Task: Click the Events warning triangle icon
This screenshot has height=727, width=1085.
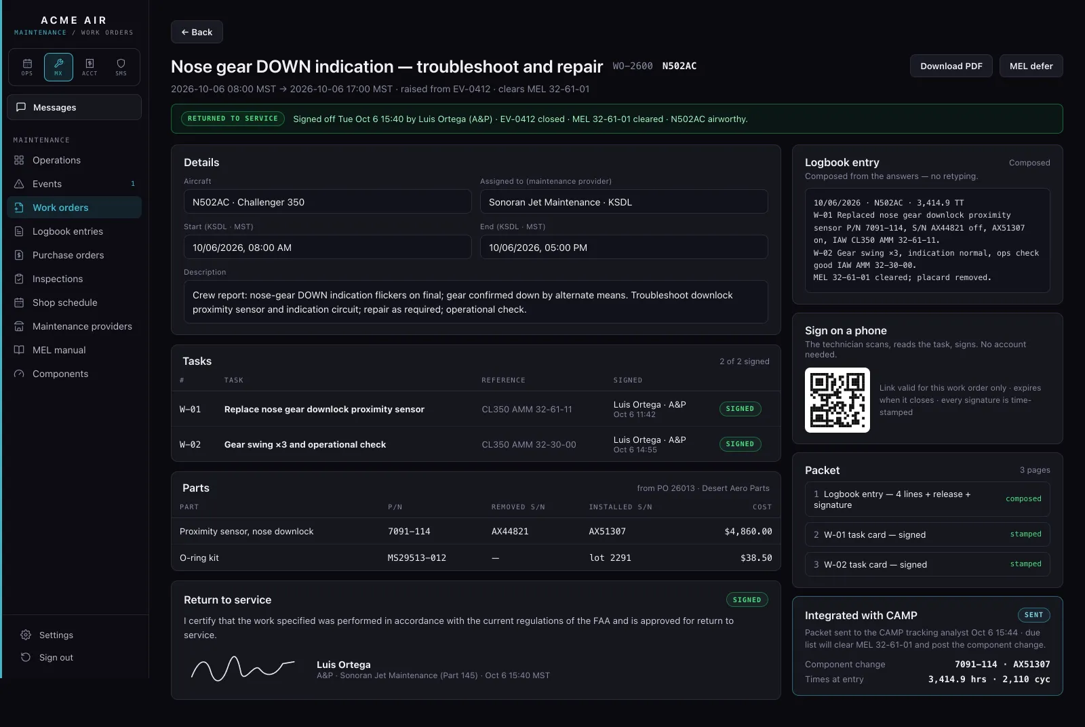Action: (19, 184)
